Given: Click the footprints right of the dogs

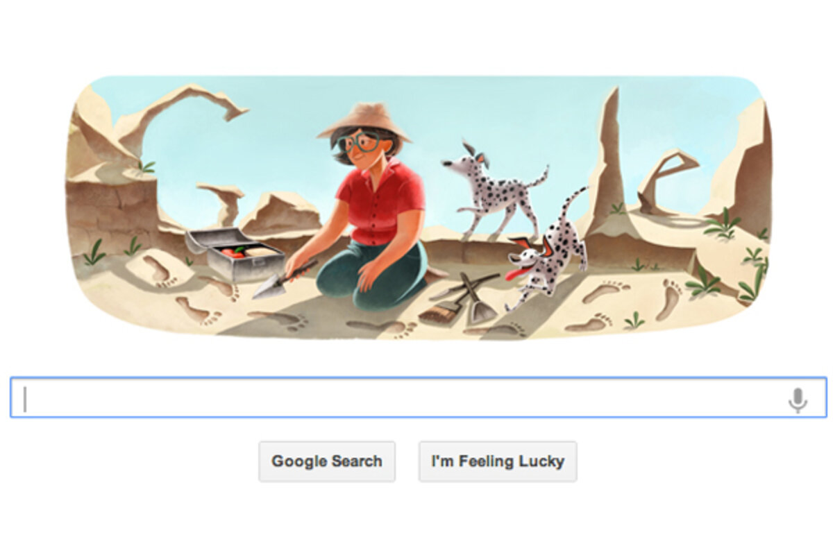Looking at the screenshot, I should pos(625,304).
